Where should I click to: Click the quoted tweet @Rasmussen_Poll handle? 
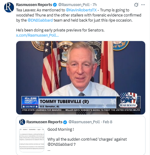click(x=84, y=122)
